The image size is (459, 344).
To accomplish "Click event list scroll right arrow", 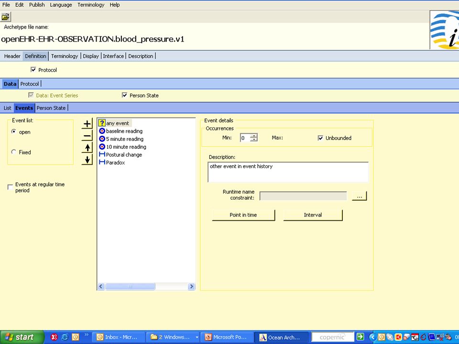I will 191,286.
